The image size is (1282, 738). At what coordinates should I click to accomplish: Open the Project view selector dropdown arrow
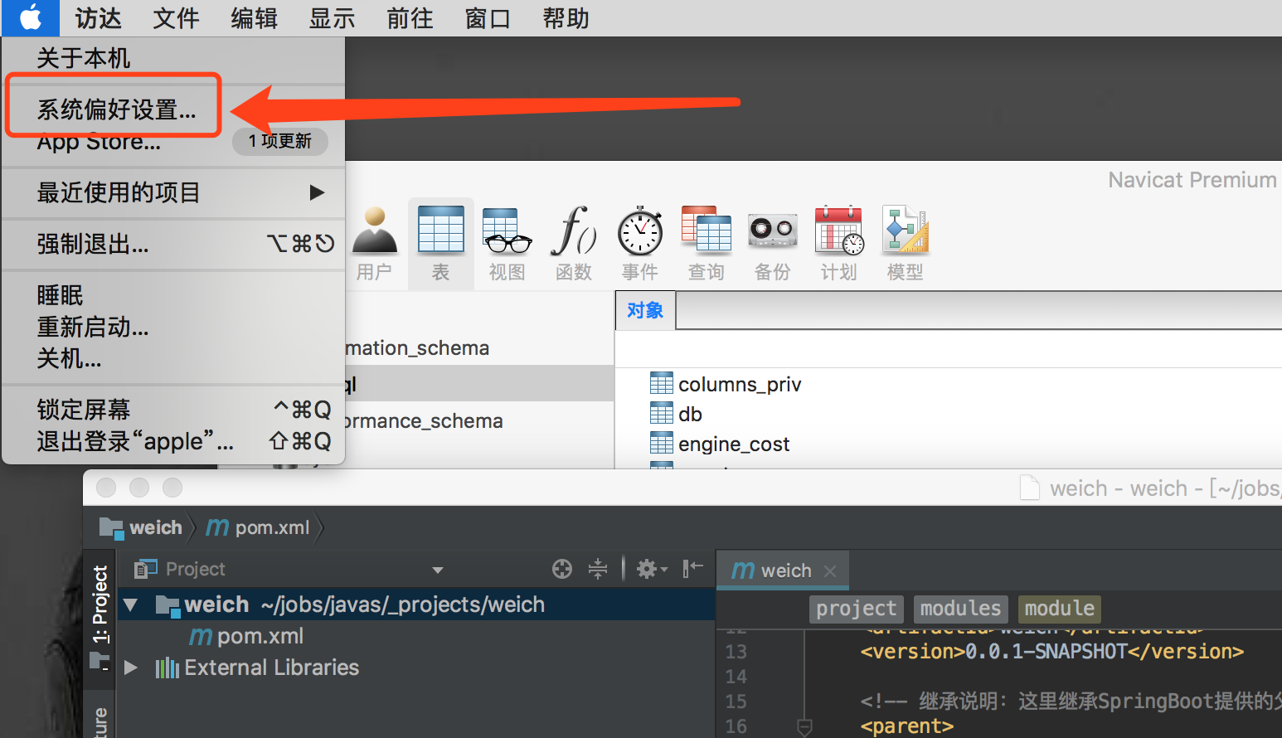coord(438,570)
